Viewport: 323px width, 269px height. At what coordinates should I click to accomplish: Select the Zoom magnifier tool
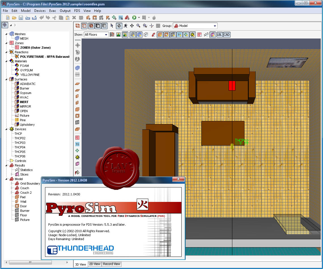tap(139, 26)
